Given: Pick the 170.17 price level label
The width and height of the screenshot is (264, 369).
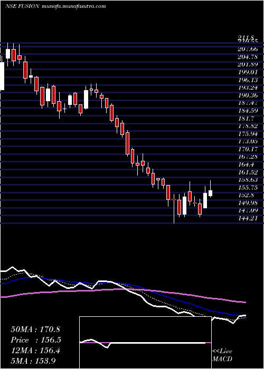Looking at the screenshot, I should pos(248,149).
